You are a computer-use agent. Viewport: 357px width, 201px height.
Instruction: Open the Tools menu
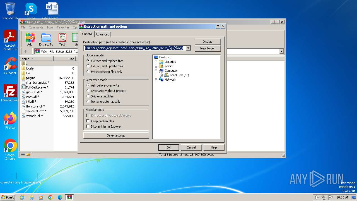click(x=50, y=27)
